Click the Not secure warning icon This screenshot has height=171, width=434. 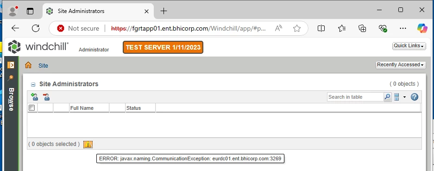pyautogui.click(x=60, y=28)
